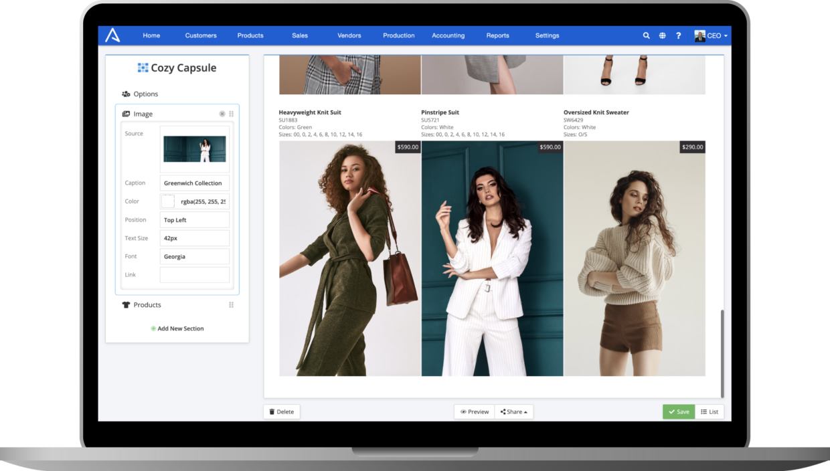Open the CEO account dropdown
Image resolution: width=830 pixels, height=471 pixels.
(712, 35)
